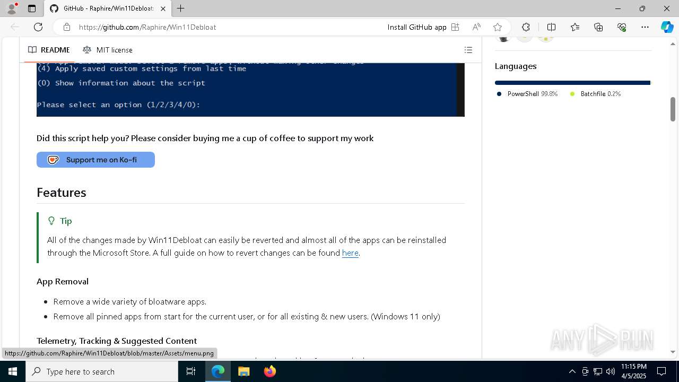
Task: Click the address bar URL
Action: (147, 27)
